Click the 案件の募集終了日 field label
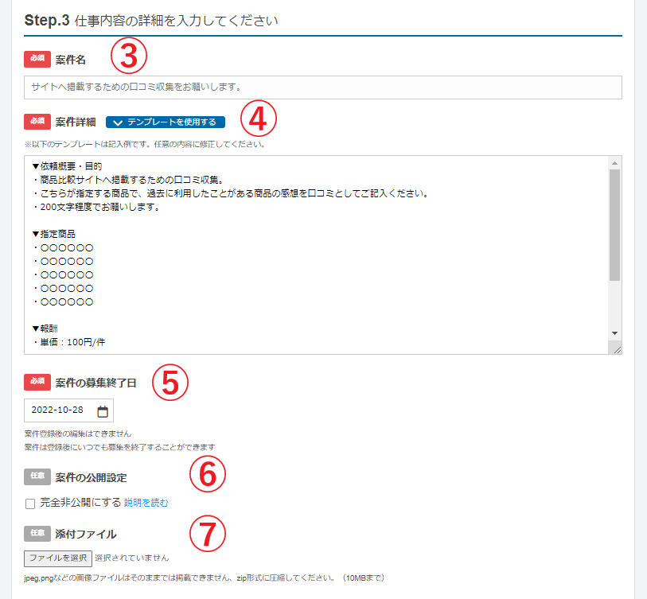Image resolution: width=647 pixels, height=599 pixels. pos(96,383)
